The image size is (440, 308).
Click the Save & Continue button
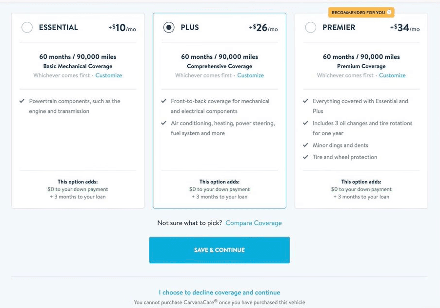click(x=220, y=250)
